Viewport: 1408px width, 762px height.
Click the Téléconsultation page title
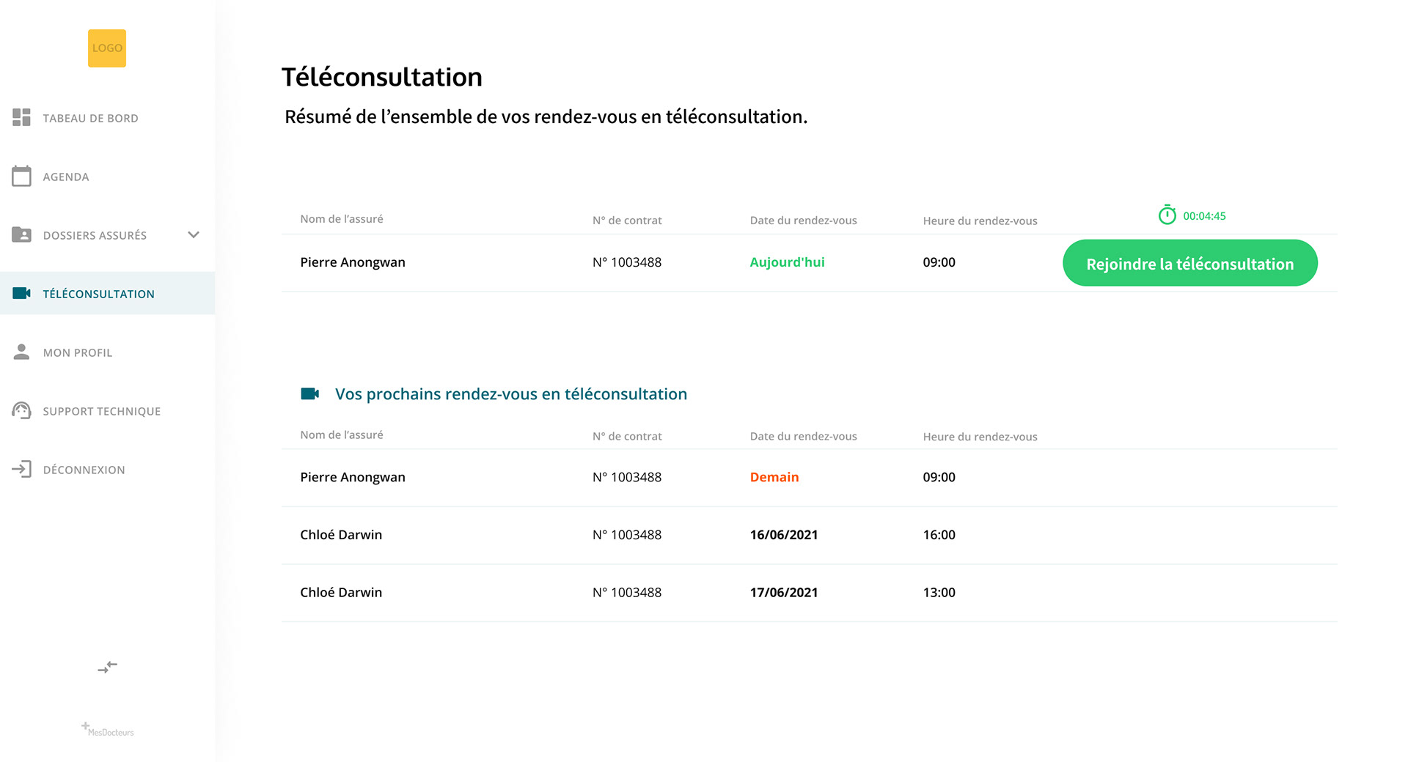[x=382, y=77]
